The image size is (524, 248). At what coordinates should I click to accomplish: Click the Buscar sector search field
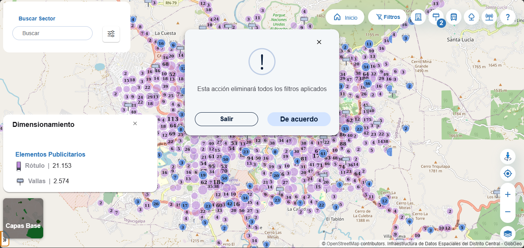pyautogui.click(x=53, y=33)
